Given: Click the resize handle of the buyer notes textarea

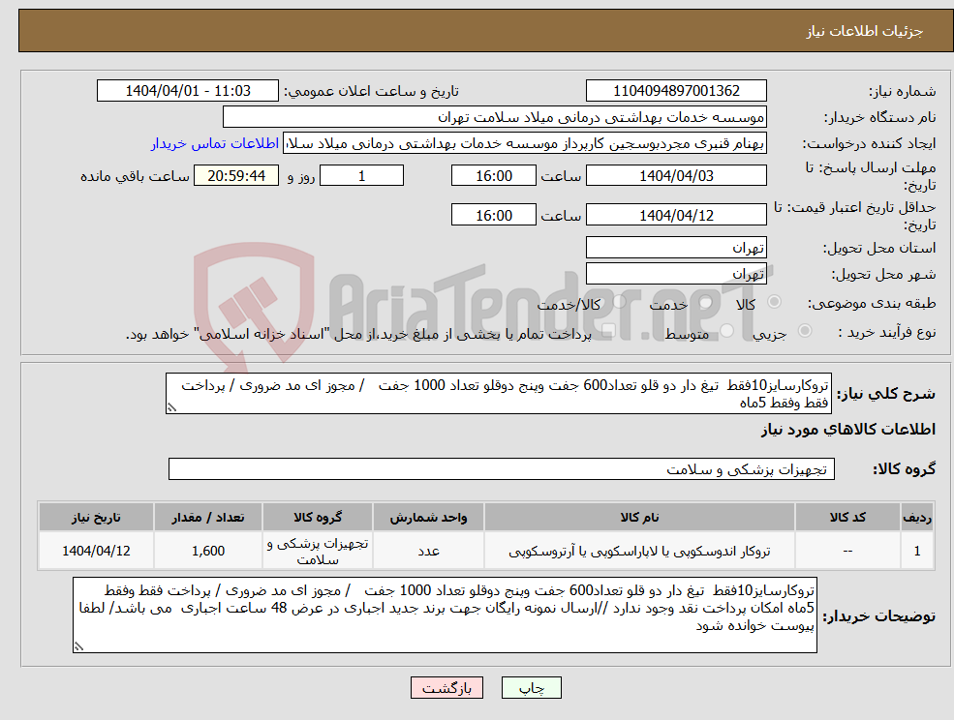Looking at the screenshot, I should click(x=78, y=647).
